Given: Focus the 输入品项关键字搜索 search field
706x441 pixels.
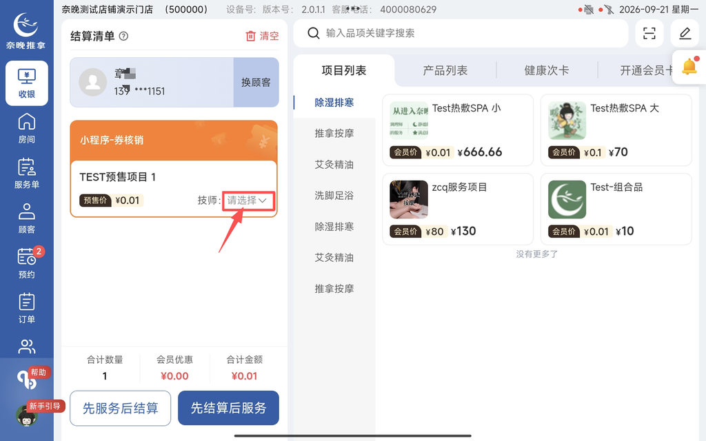Looking at the screenshot, I should [x=461, y=33].
